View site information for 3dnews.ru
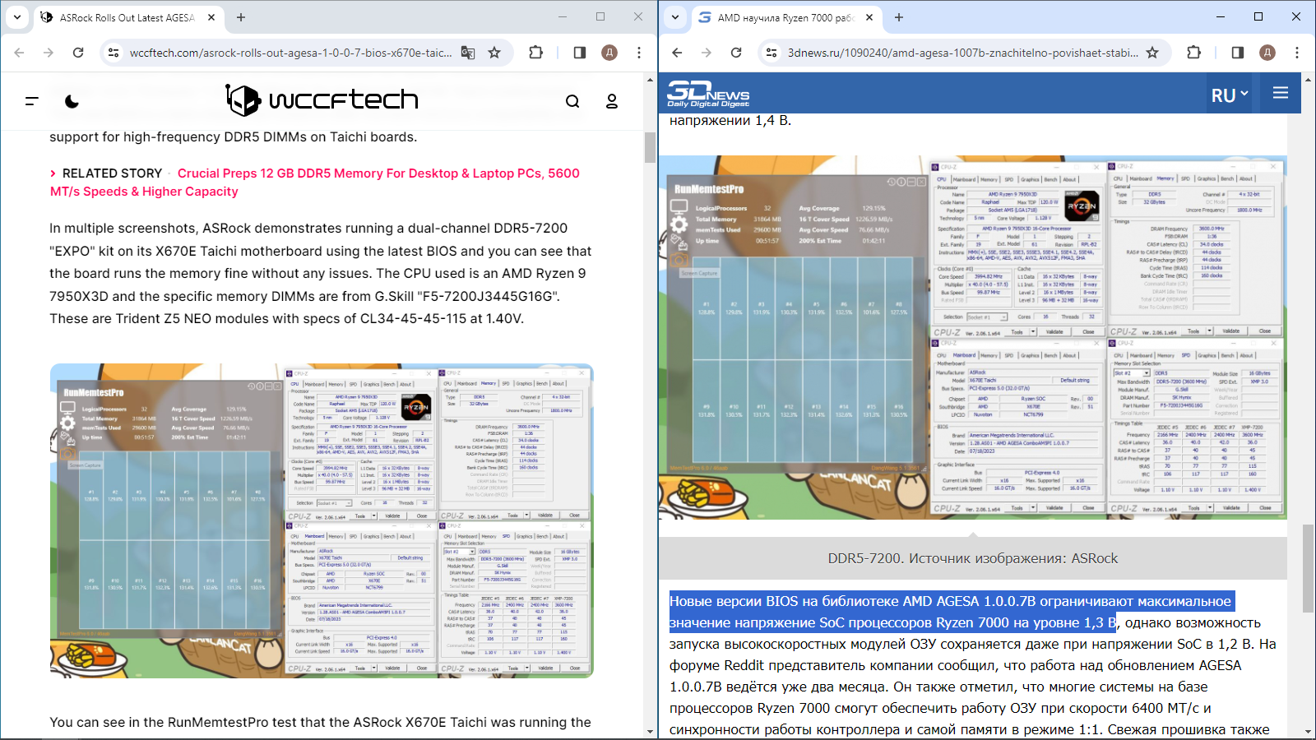1316x740 pixels. tap(772, 53)
